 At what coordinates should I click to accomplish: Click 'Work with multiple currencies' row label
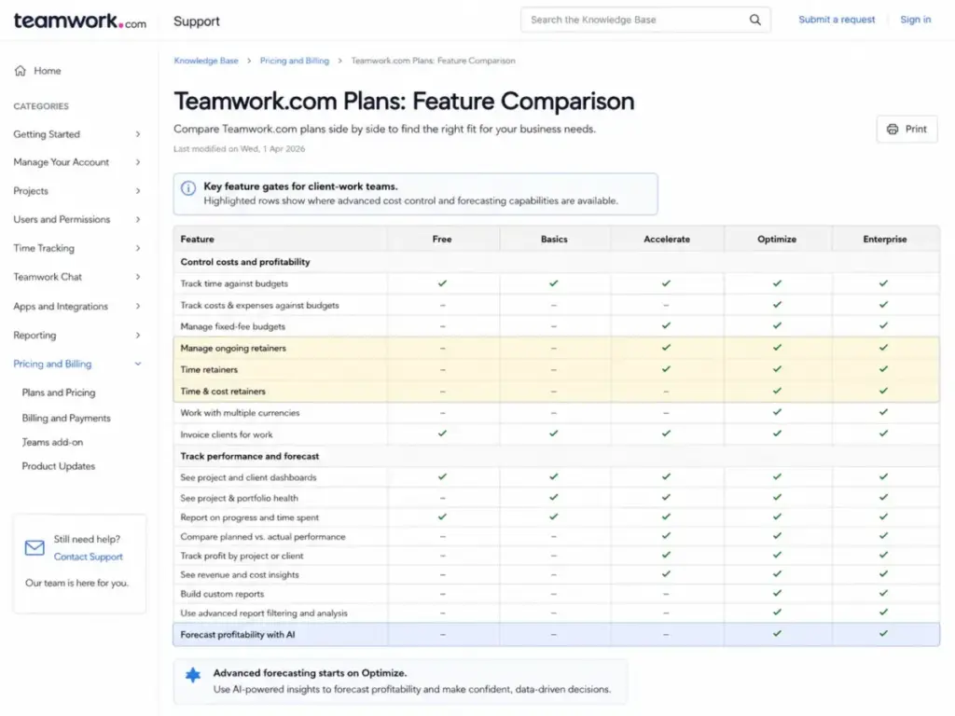[x=240, y=413]
